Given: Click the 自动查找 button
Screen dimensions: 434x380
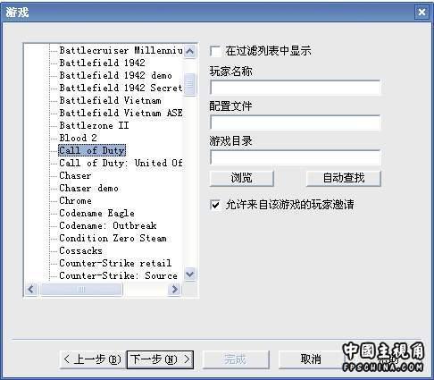Looking at the screenshot, I should pyautogui.click(x=344, y=178).
